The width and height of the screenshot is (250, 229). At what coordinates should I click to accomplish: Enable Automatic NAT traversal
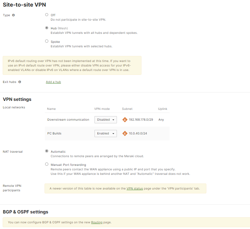click(x=47, y=151)
